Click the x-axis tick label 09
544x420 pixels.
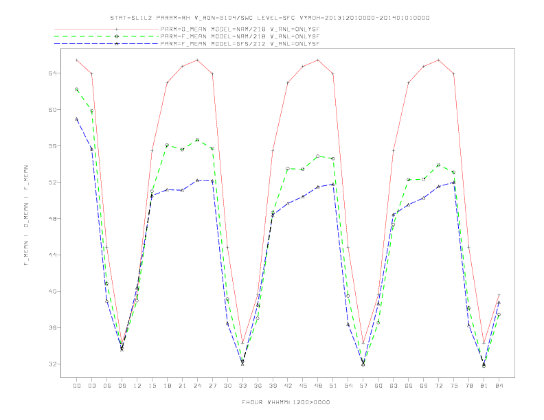point(122,386)
